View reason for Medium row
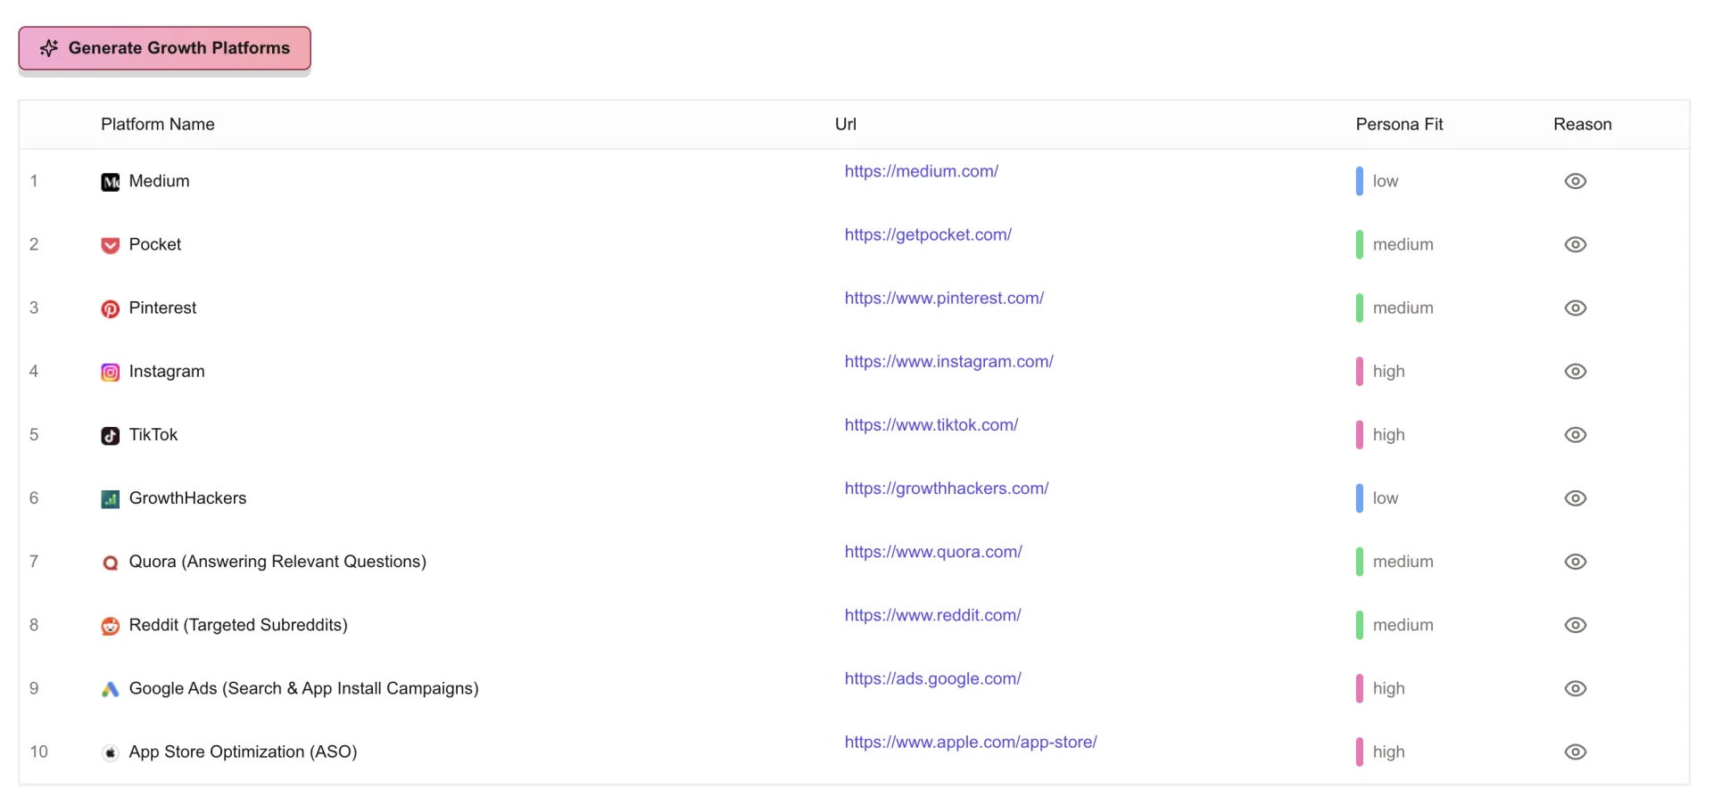The width and height of the screenshot is (1713, 805). click(x=1576, y=181)
